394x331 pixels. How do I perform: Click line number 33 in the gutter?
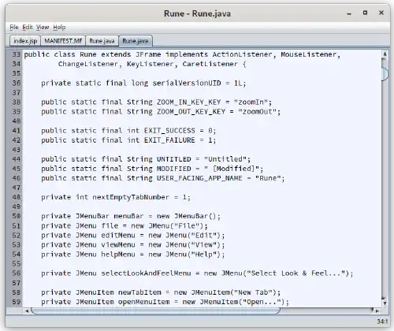[16, 54]
